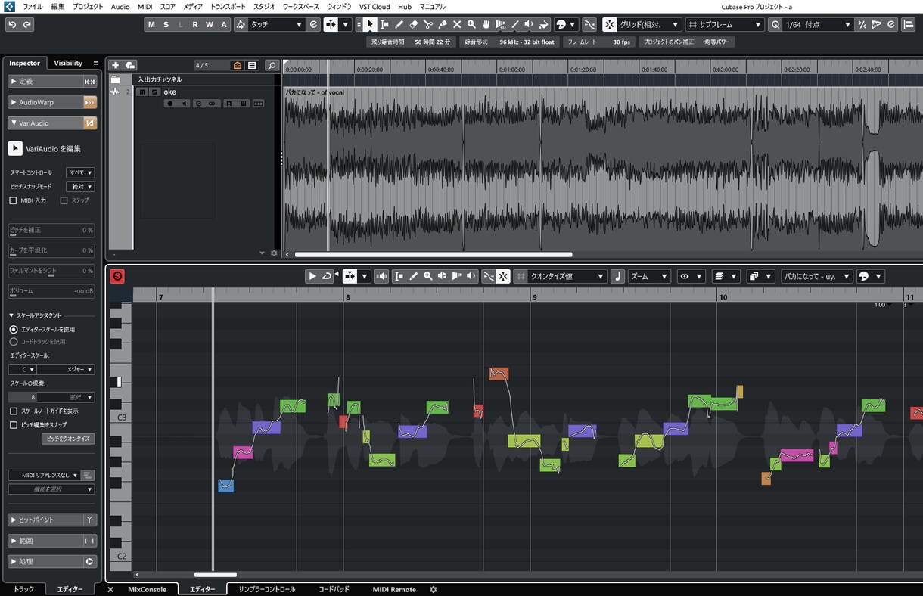Start audition playback in the editor toolbar

pos(312,276)
